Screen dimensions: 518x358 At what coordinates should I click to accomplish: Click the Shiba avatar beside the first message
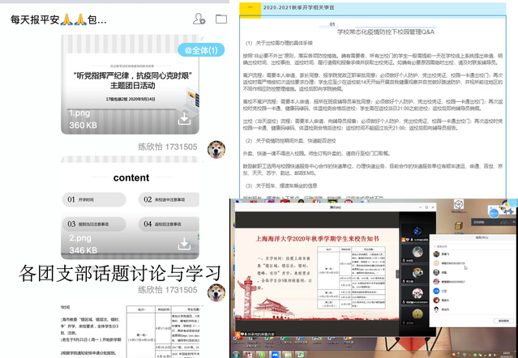coord(216,149)
